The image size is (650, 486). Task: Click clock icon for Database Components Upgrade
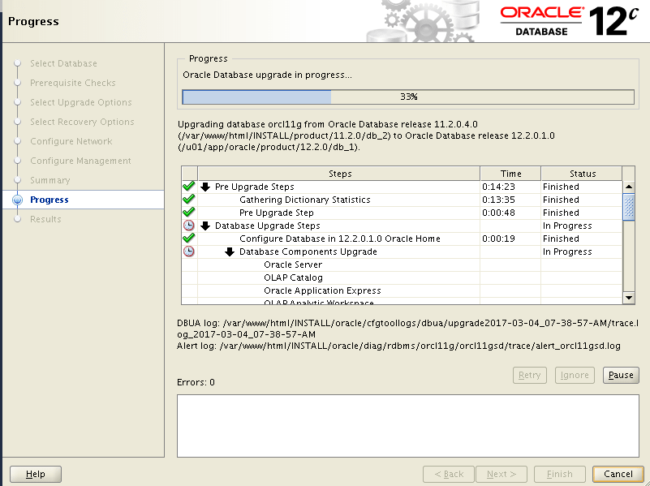[188, 252]
